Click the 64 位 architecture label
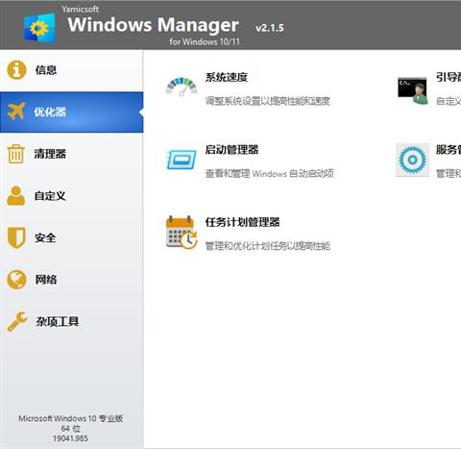The height and width of the screenshot is (449, 461). [x=71, y=429]
